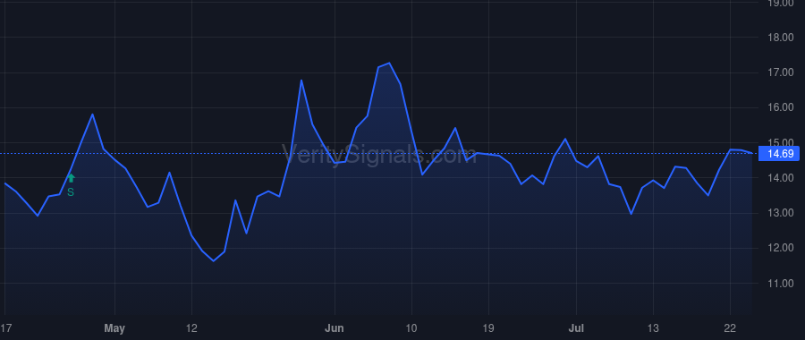
Task: Click the 10 date axis label
Action: click(411, 328)
